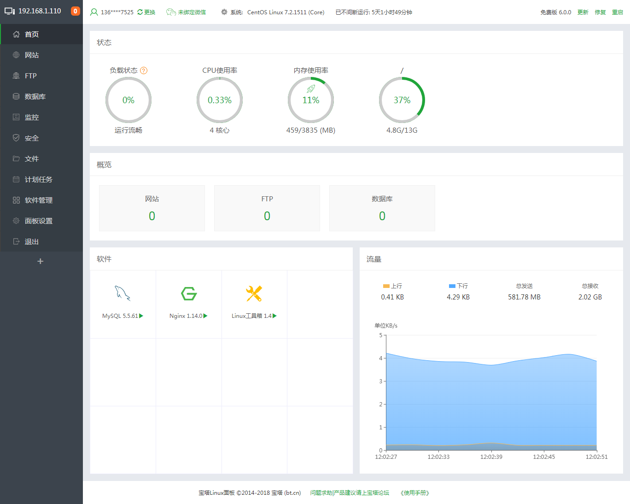Open the 首页 home icon in sidebar

(16, 34)
